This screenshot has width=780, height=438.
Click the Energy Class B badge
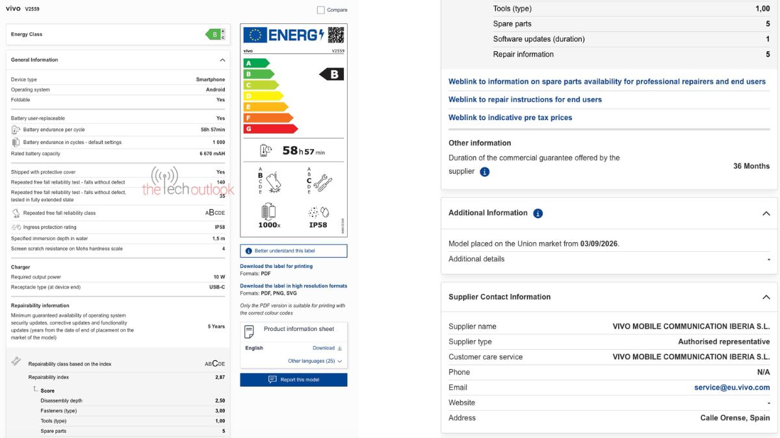coord(215,34)
